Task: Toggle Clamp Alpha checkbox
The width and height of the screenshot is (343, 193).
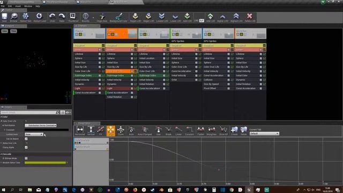Action: tap(26, 147)
